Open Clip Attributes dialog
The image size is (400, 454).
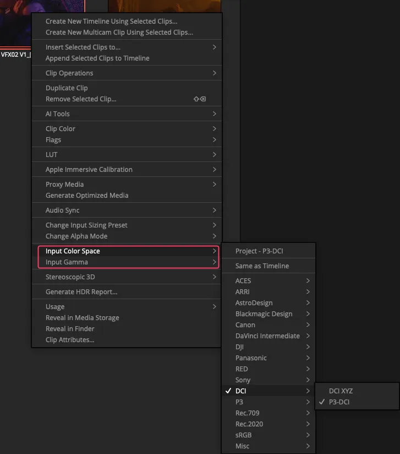tap(70, 340)
